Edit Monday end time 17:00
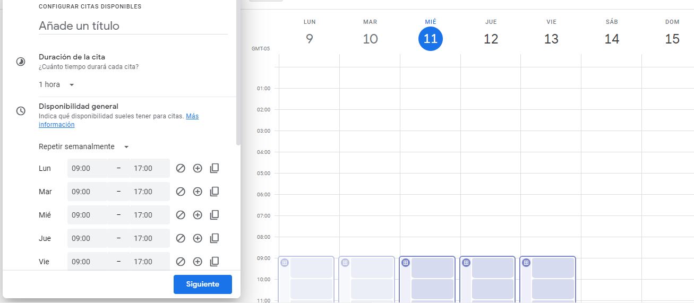Screen dimensions: 694x303 150,168
